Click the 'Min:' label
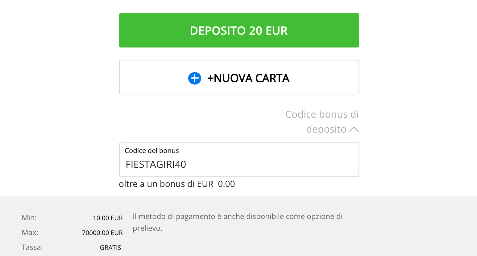This screenshot has width=477, height=256. (x=29, y=218)
